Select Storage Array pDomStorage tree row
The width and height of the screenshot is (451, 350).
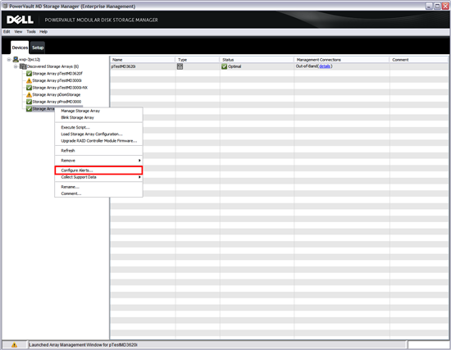pyautogui.click(x=56, y=94)
